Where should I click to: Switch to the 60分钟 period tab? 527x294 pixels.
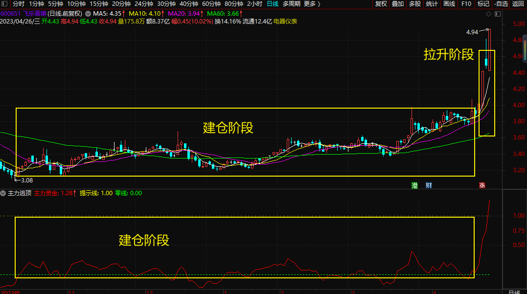pyautogui.click(x=211, y=4)
